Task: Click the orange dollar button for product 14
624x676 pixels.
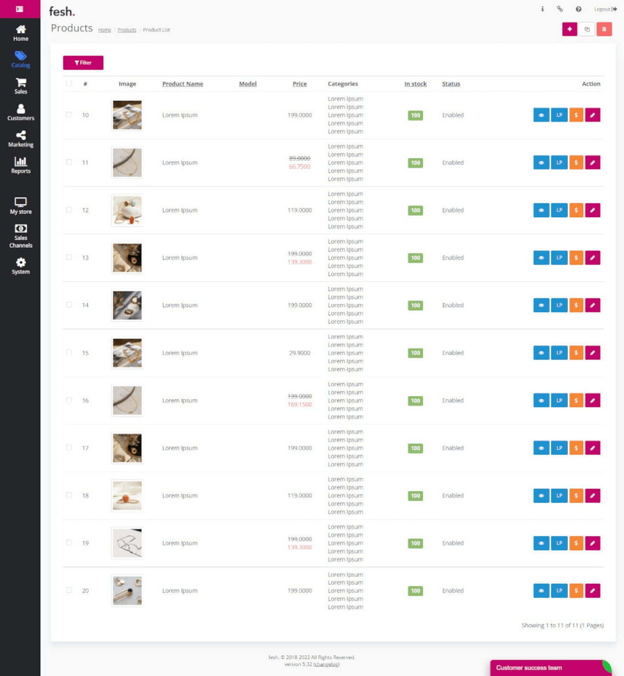Action: 576,306
